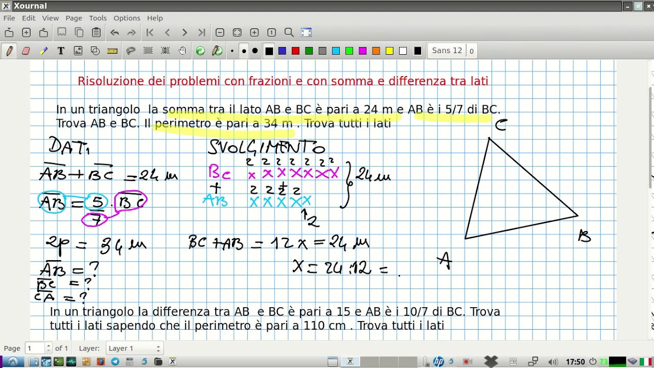Click the HP icon in system tray
Image resolution: width=654 pixels, height=368 pixels.
pos(438,362)
